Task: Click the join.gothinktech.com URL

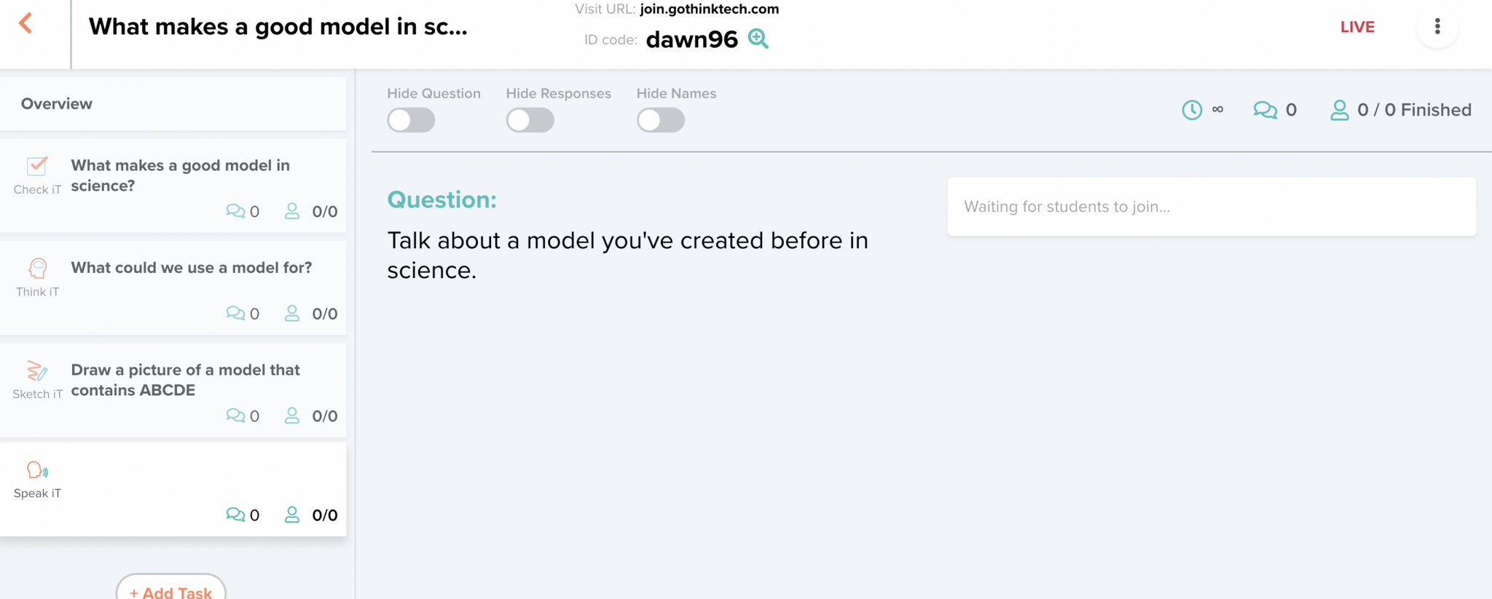Action: pyautogui.click(x=709, y=9)
